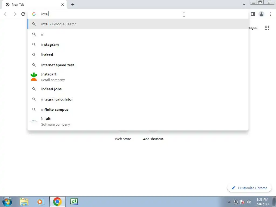Click the Show desktop strip in taskbar
276x207 pixels.
[x=274, y=202]
